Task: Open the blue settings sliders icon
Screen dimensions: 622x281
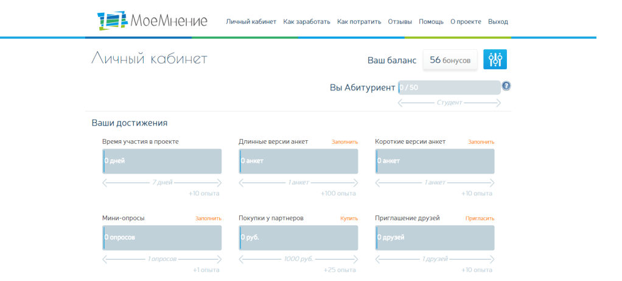Action: pos(495,59)
